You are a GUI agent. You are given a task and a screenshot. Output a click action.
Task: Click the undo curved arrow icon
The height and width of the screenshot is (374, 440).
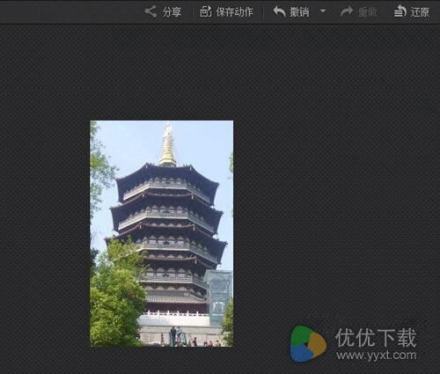click(x=279, y=11)
